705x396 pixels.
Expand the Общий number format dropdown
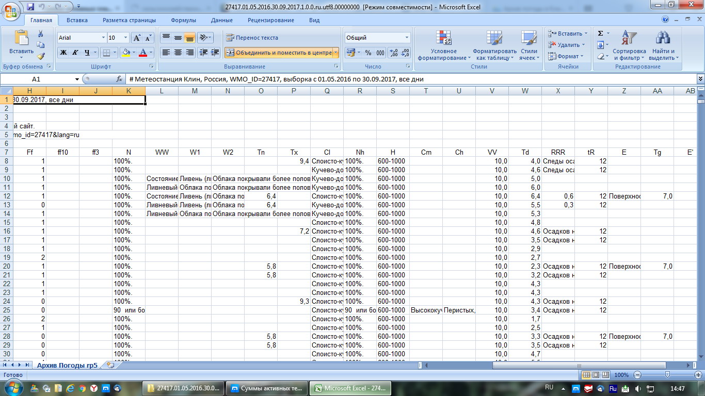pos(407,38)
